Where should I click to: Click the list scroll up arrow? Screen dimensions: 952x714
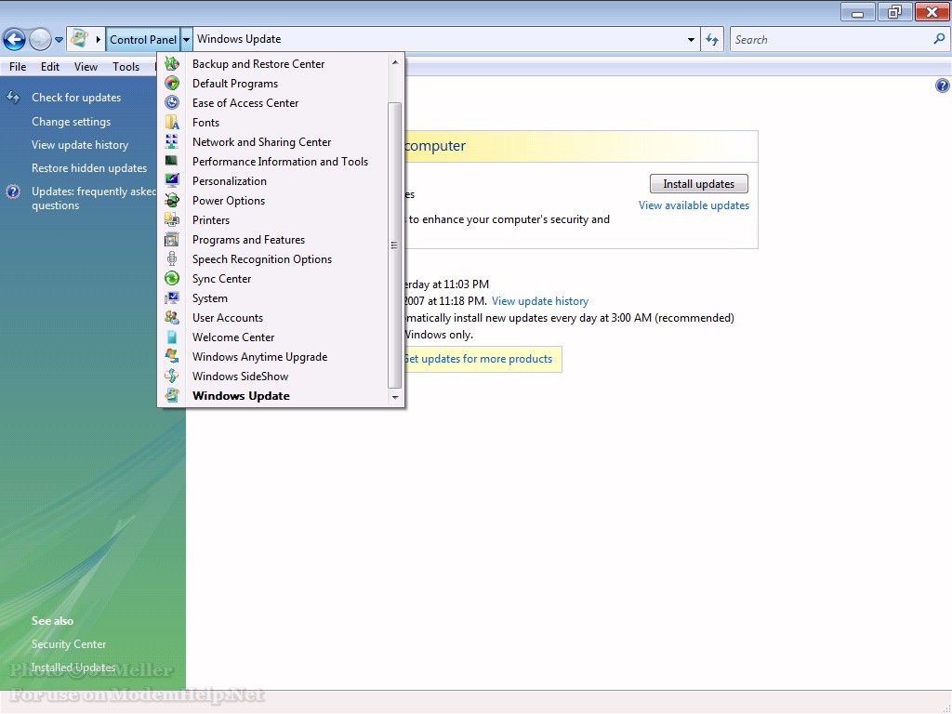pos(394,62)
